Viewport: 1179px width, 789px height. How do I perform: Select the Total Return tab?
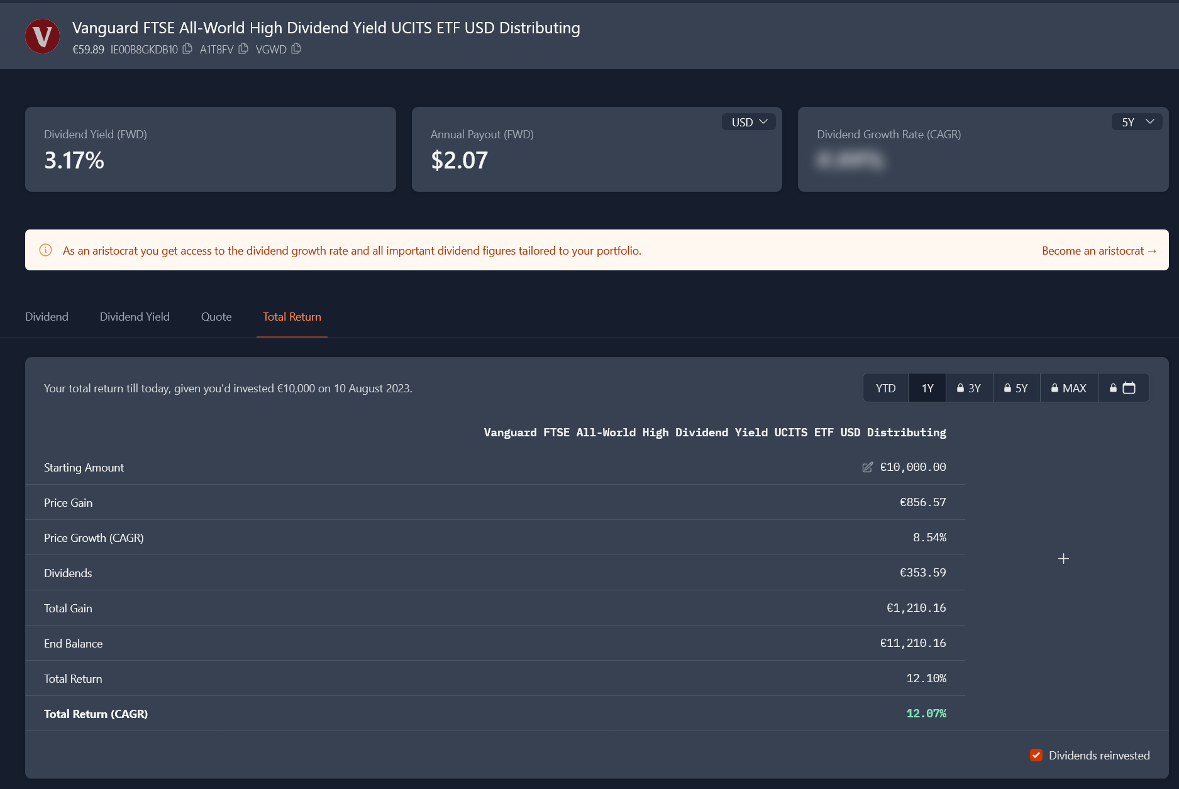coord(292,317)
